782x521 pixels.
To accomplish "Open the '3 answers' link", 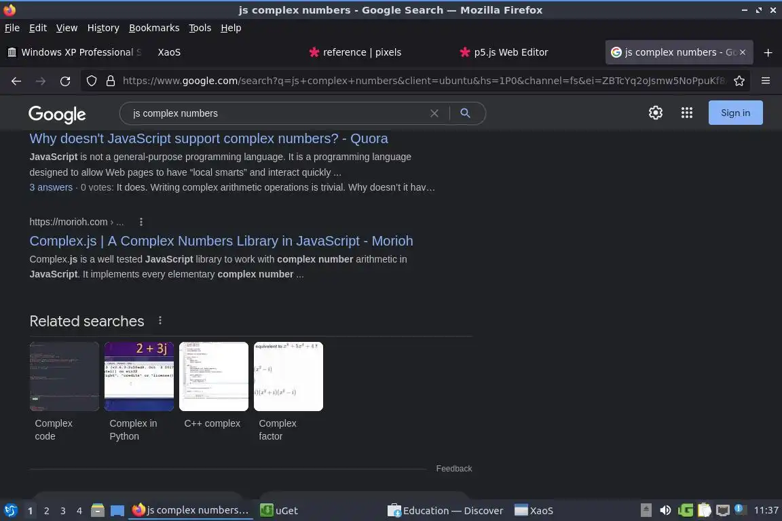I will coord(51,187).
